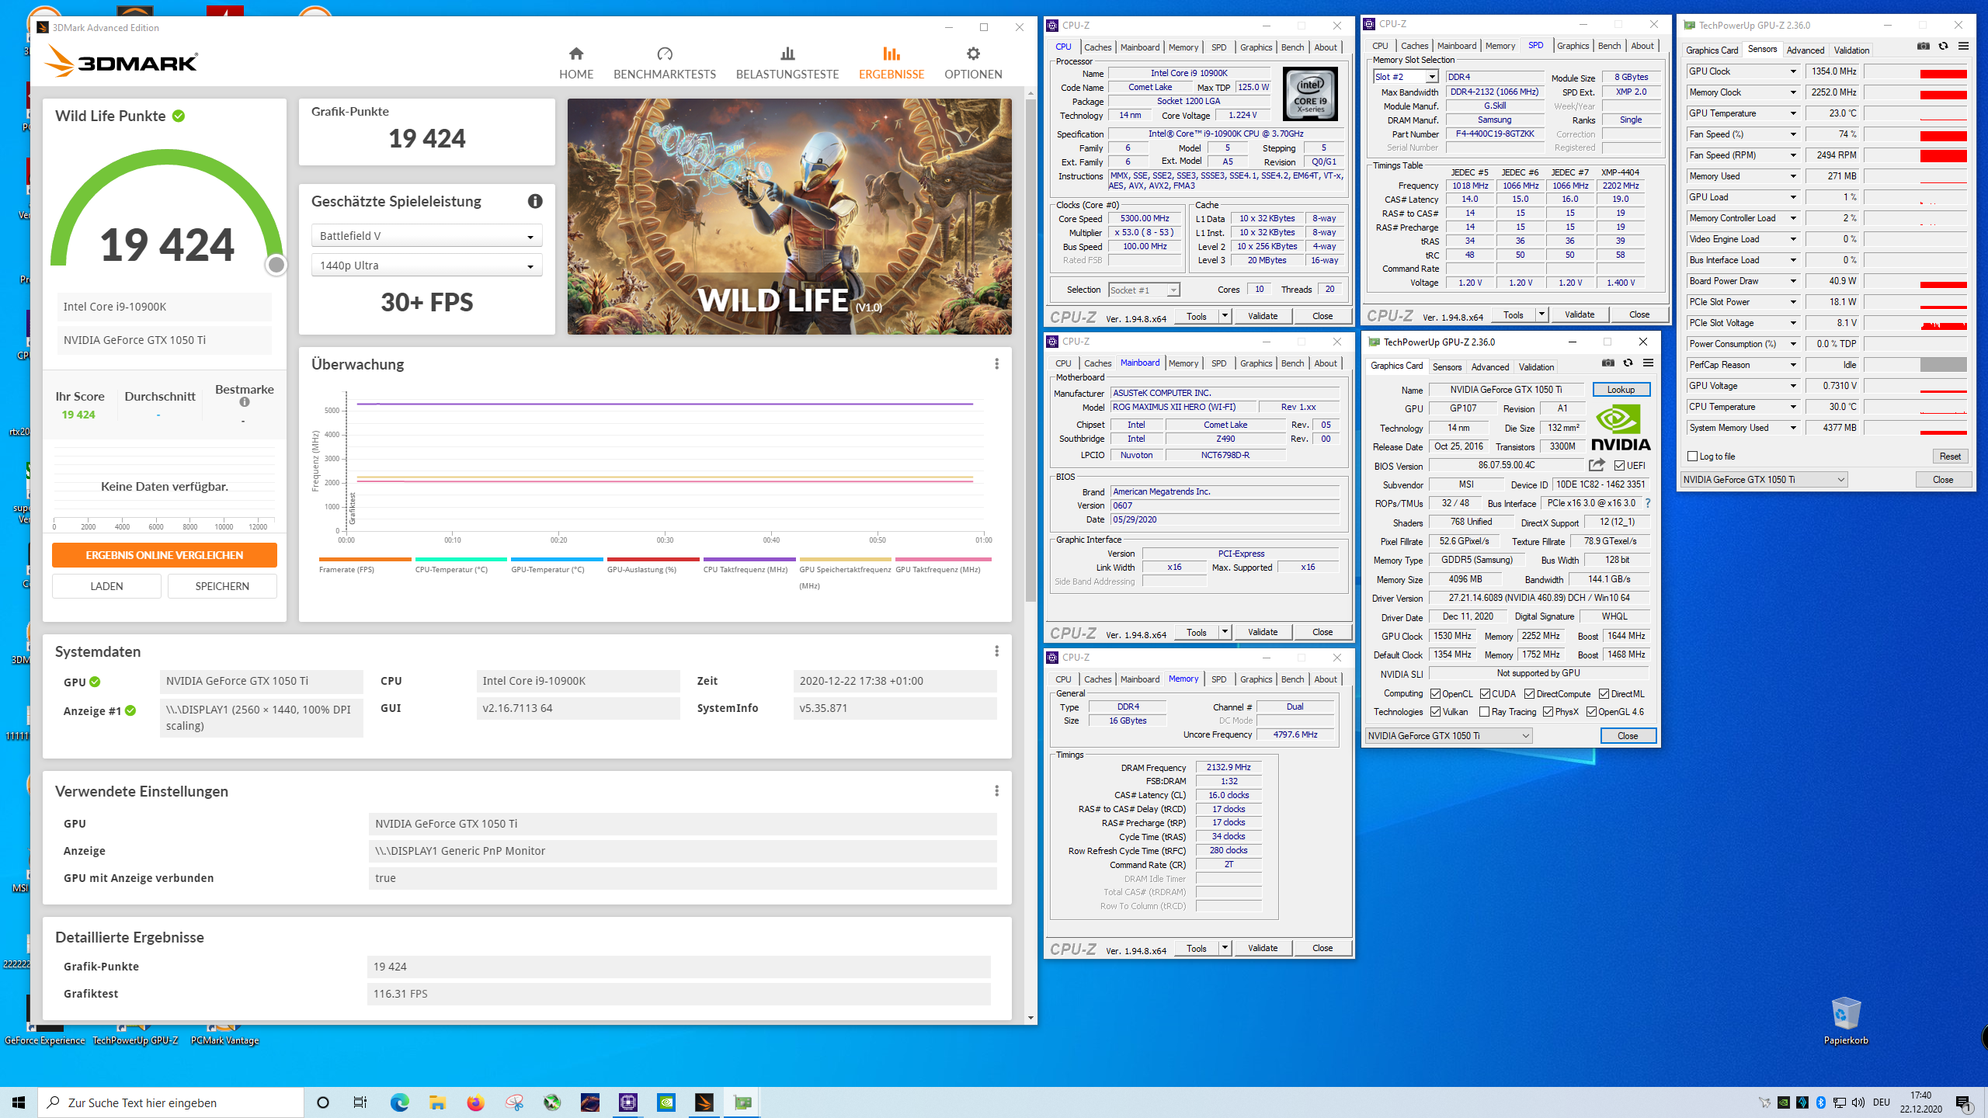Click the Reset button in GPU-Z sensors
Screen dimensions: 1988x1118
[1950, 457]
